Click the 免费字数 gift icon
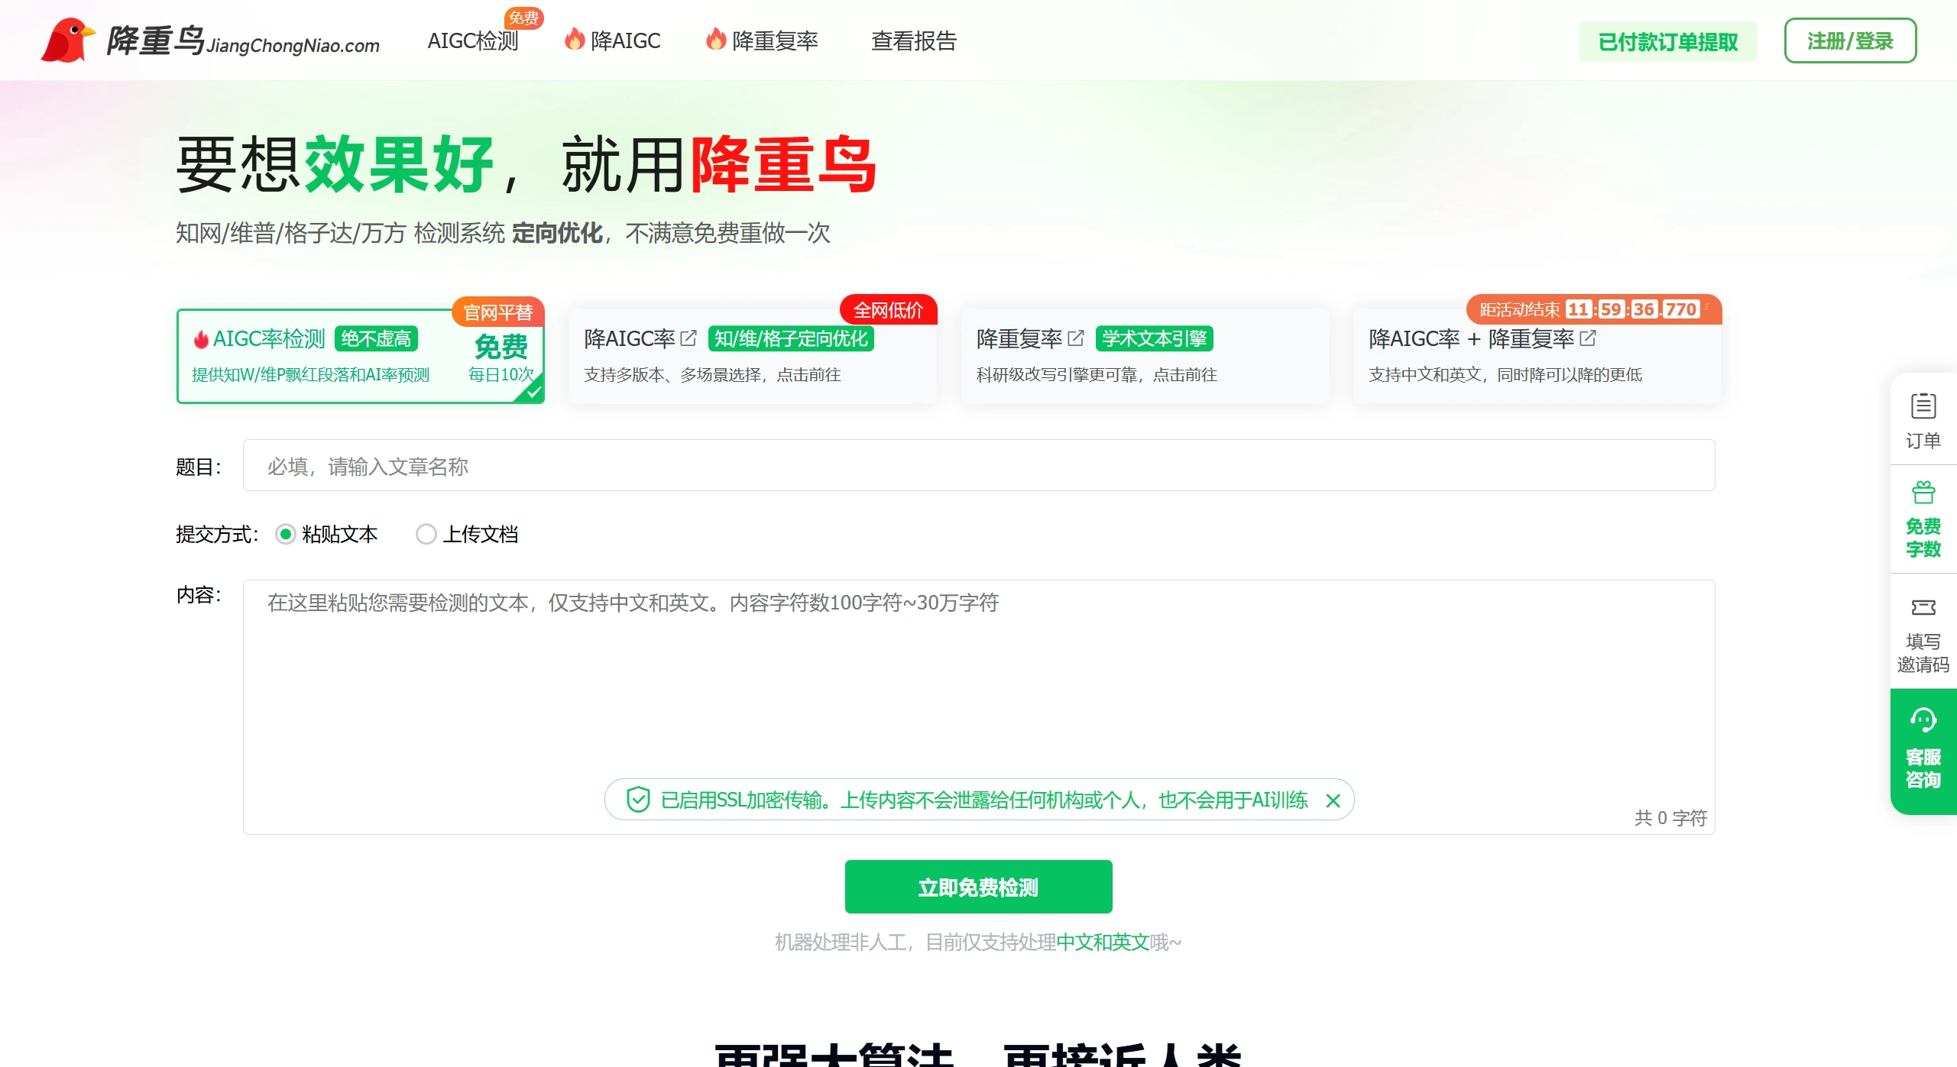 click(x=1923, y=493)
